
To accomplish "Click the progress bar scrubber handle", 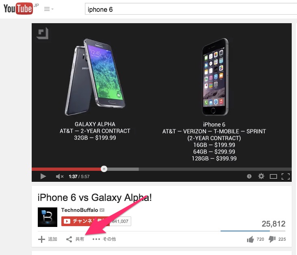I will click(x=104, y=169).
